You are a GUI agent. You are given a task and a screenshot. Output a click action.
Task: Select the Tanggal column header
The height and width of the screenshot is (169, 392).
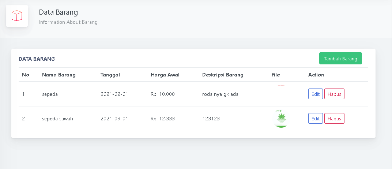(110, 75)
